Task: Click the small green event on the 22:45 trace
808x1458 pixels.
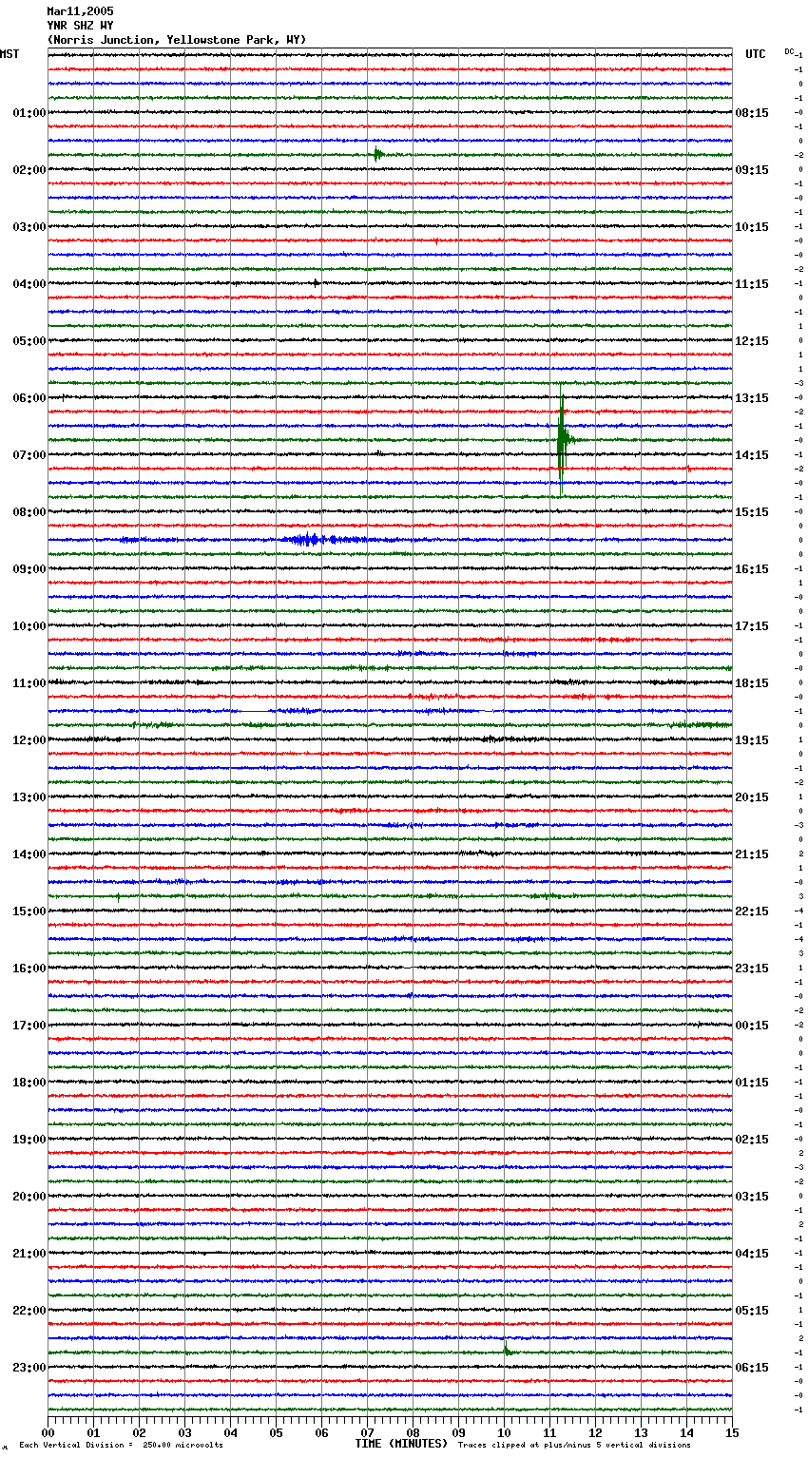Action: [x=508, y=1351]
